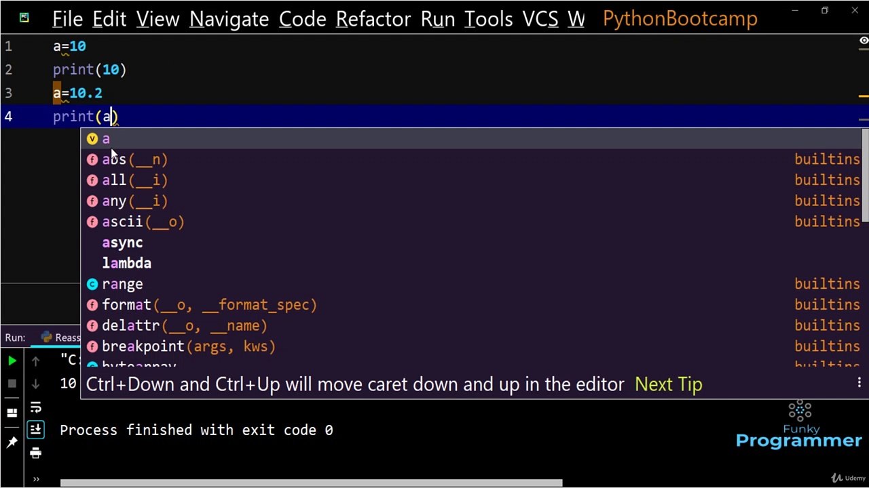Click the Next Tip link

(668, 384)
